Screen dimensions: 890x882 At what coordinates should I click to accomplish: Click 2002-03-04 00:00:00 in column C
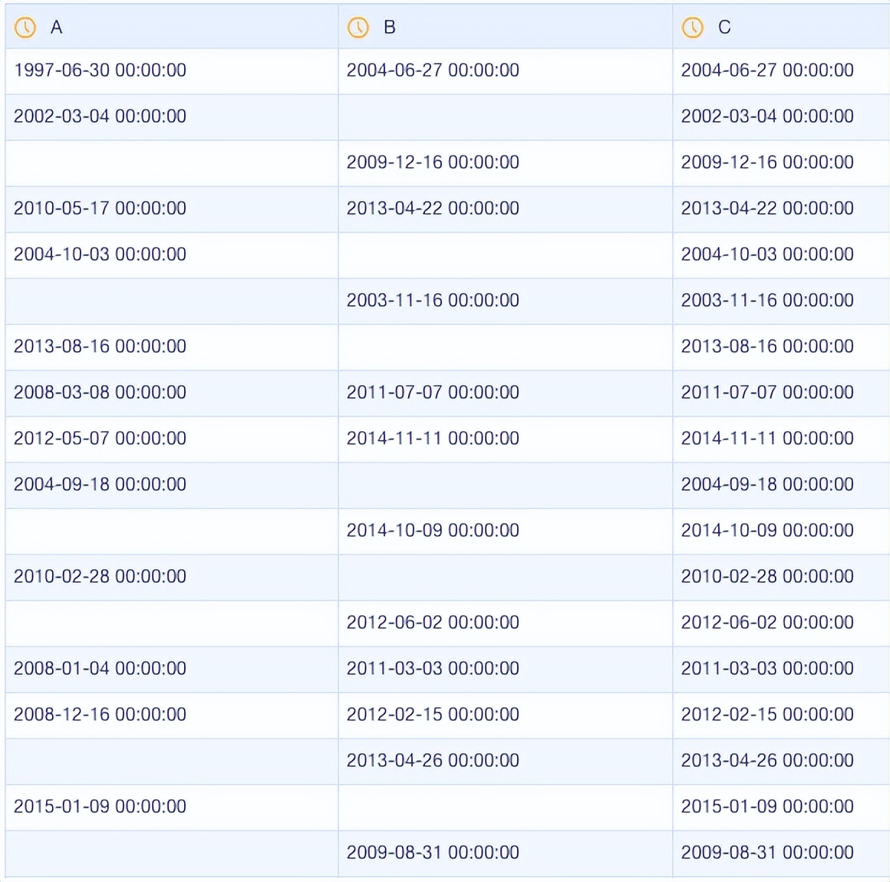(x=767, y=117)
